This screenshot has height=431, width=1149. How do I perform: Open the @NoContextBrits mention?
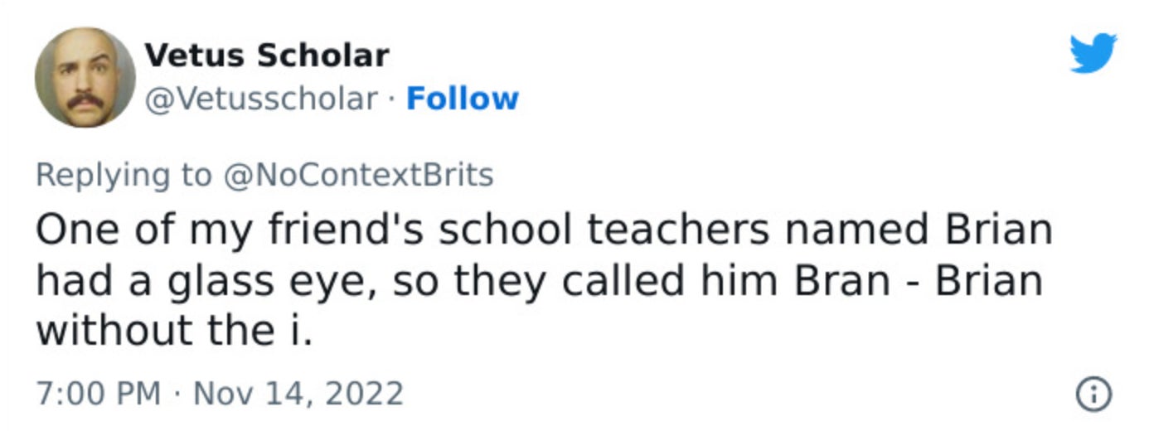[x=356, y=175]
